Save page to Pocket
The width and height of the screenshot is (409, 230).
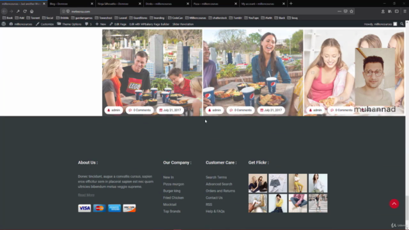345,11
